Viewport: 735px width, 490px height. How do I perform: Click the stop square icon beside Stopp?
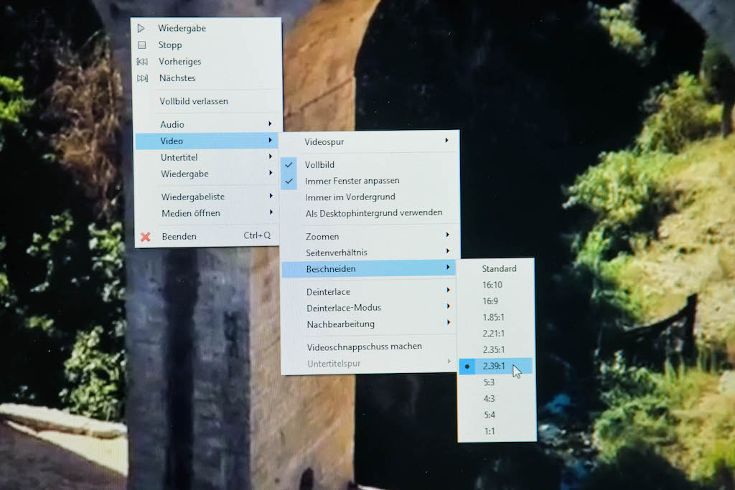141,45
